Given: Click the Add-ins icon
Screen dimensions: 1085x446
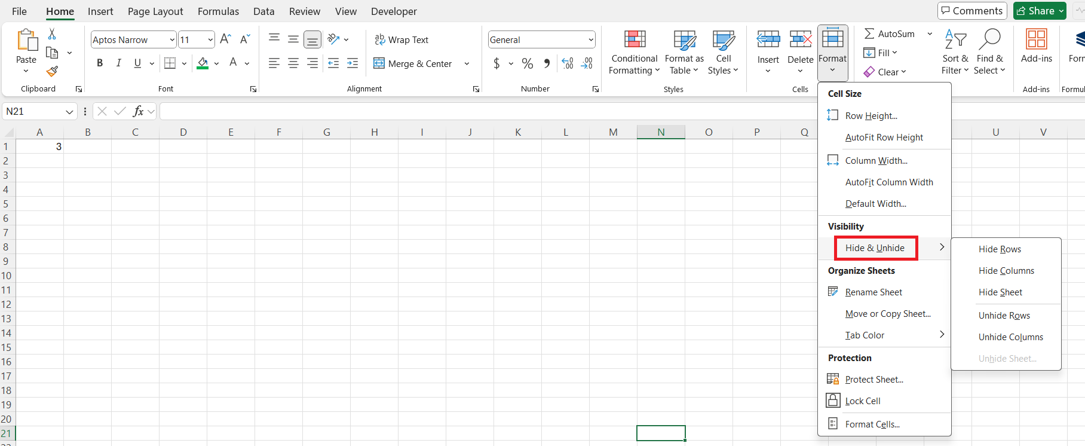Looking at the screenshot, I should 1037,39.
